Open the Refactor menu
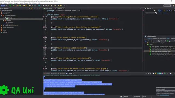This screenshot has width=175, height=98. [x=10, y=3]
